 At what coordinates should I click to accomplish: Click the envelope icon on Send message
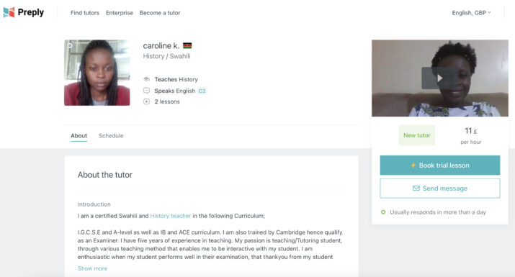point(416,188)
